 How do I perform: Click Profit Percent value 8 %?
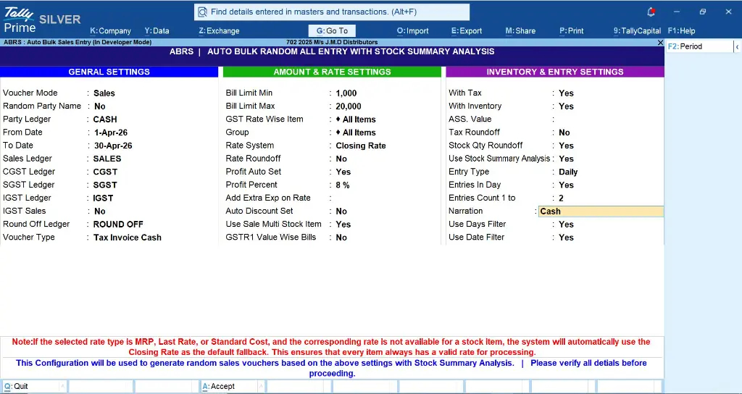click(343, 185)
